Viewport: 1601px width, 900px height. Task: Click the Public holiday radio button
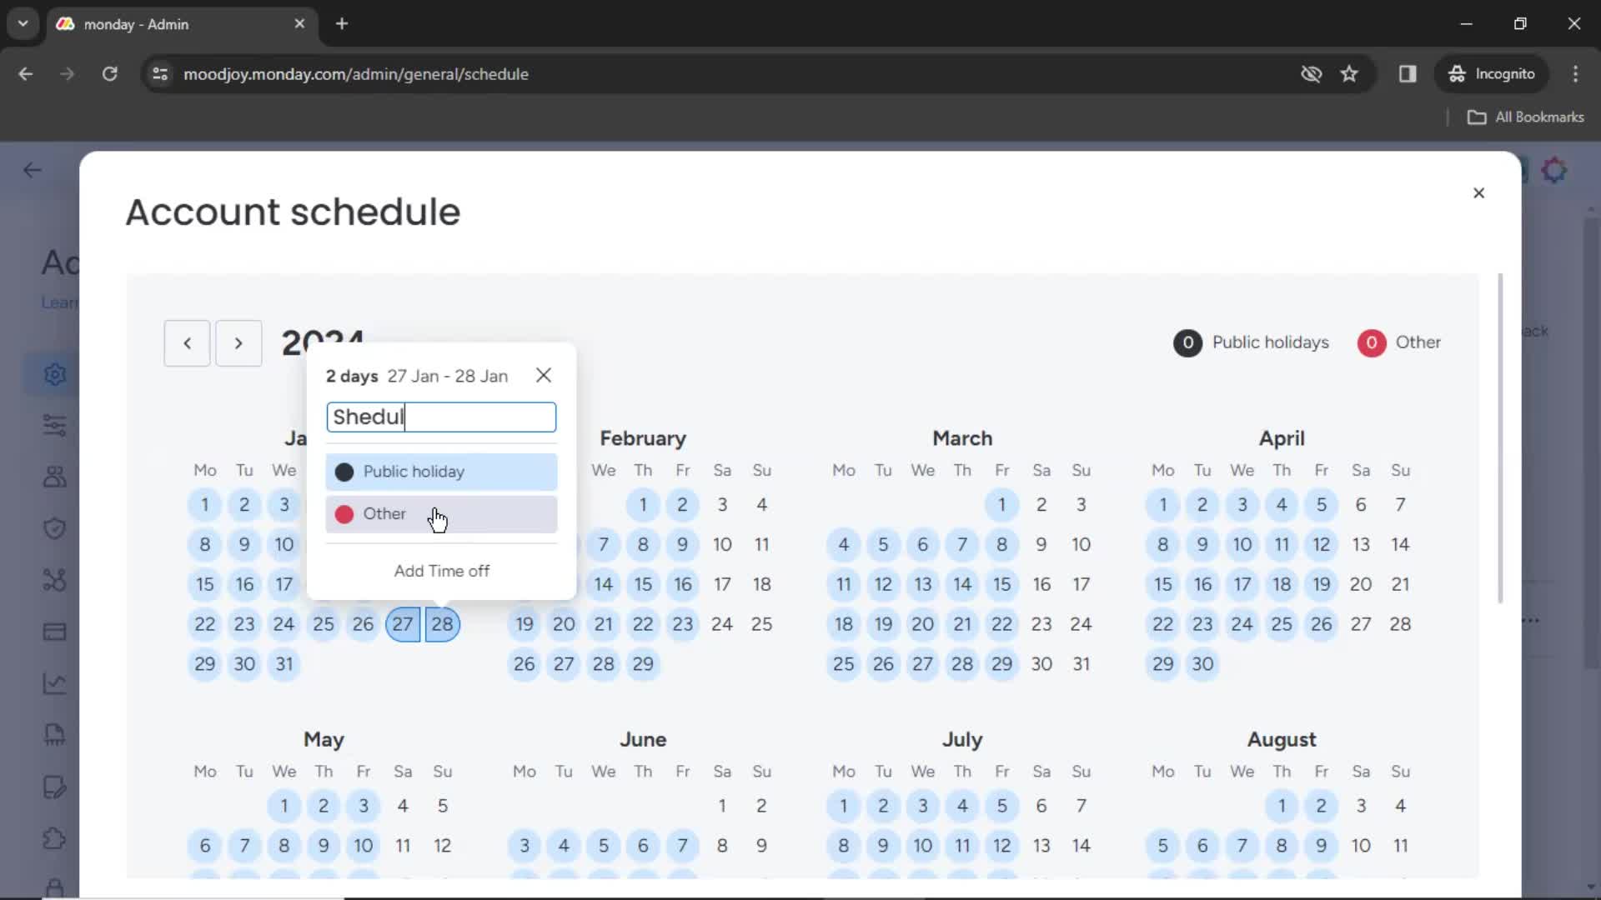(345, 472)
